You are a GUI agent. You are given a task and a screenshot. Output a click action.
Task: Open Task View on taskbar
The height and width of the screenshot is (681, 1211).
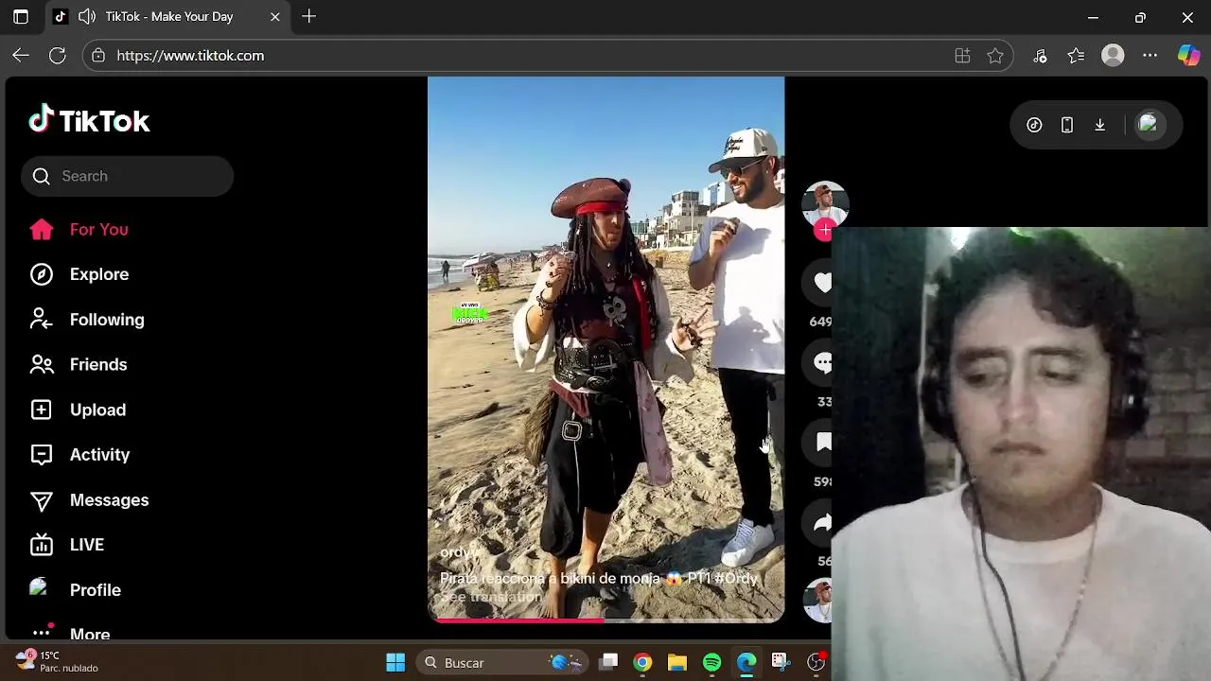608,663
